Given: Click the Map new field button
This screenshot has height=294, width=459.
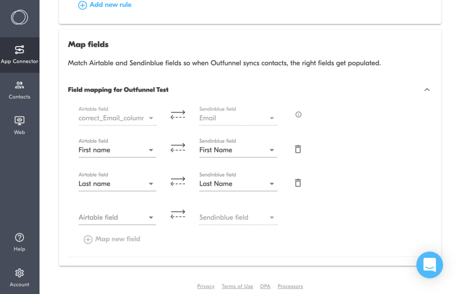Looking at the screenshot, I should pos(111,239).
